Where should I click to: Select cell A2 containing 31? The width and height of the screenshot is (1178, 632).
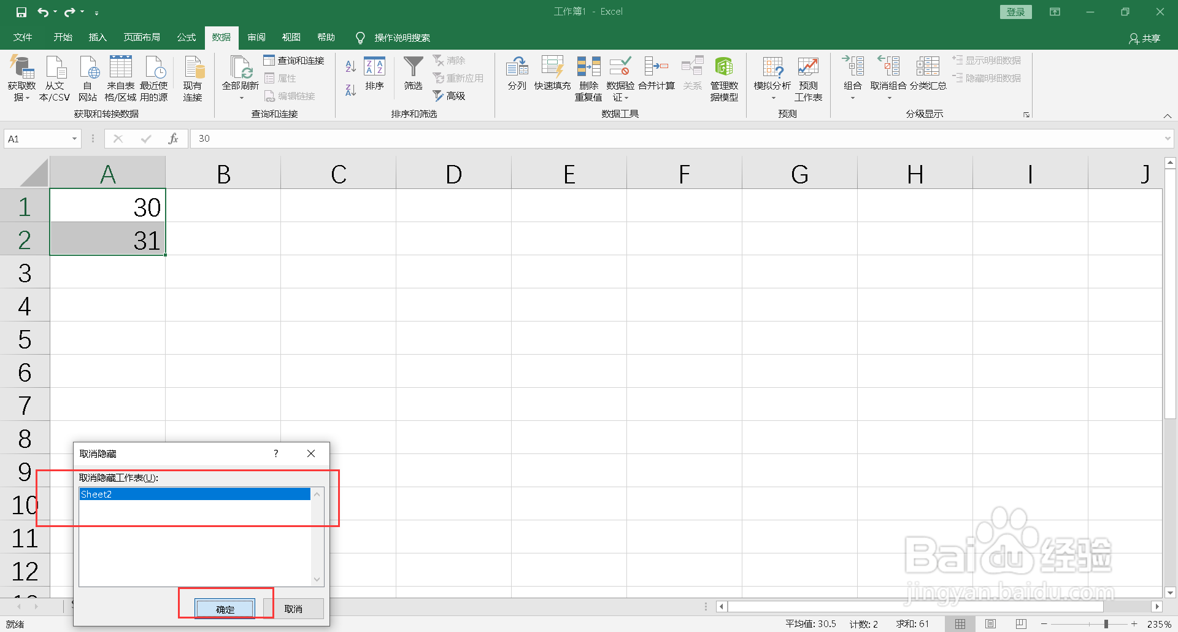tap(107, 239)
